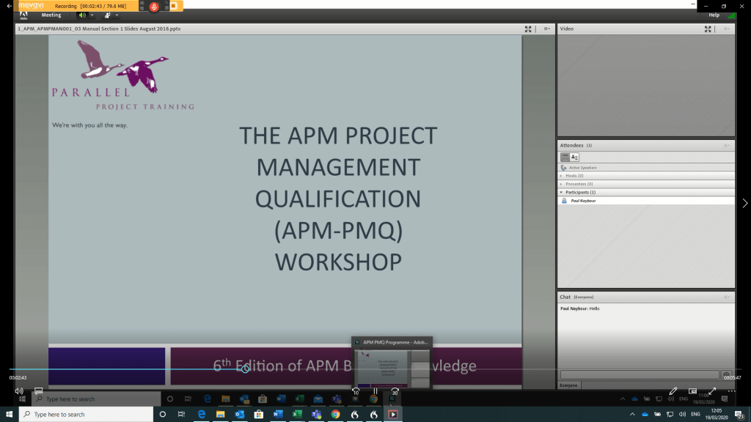Screen dimensions: 751x422
Task: Skip forward 30 seconds in the video
Action: tap(395, 391)
